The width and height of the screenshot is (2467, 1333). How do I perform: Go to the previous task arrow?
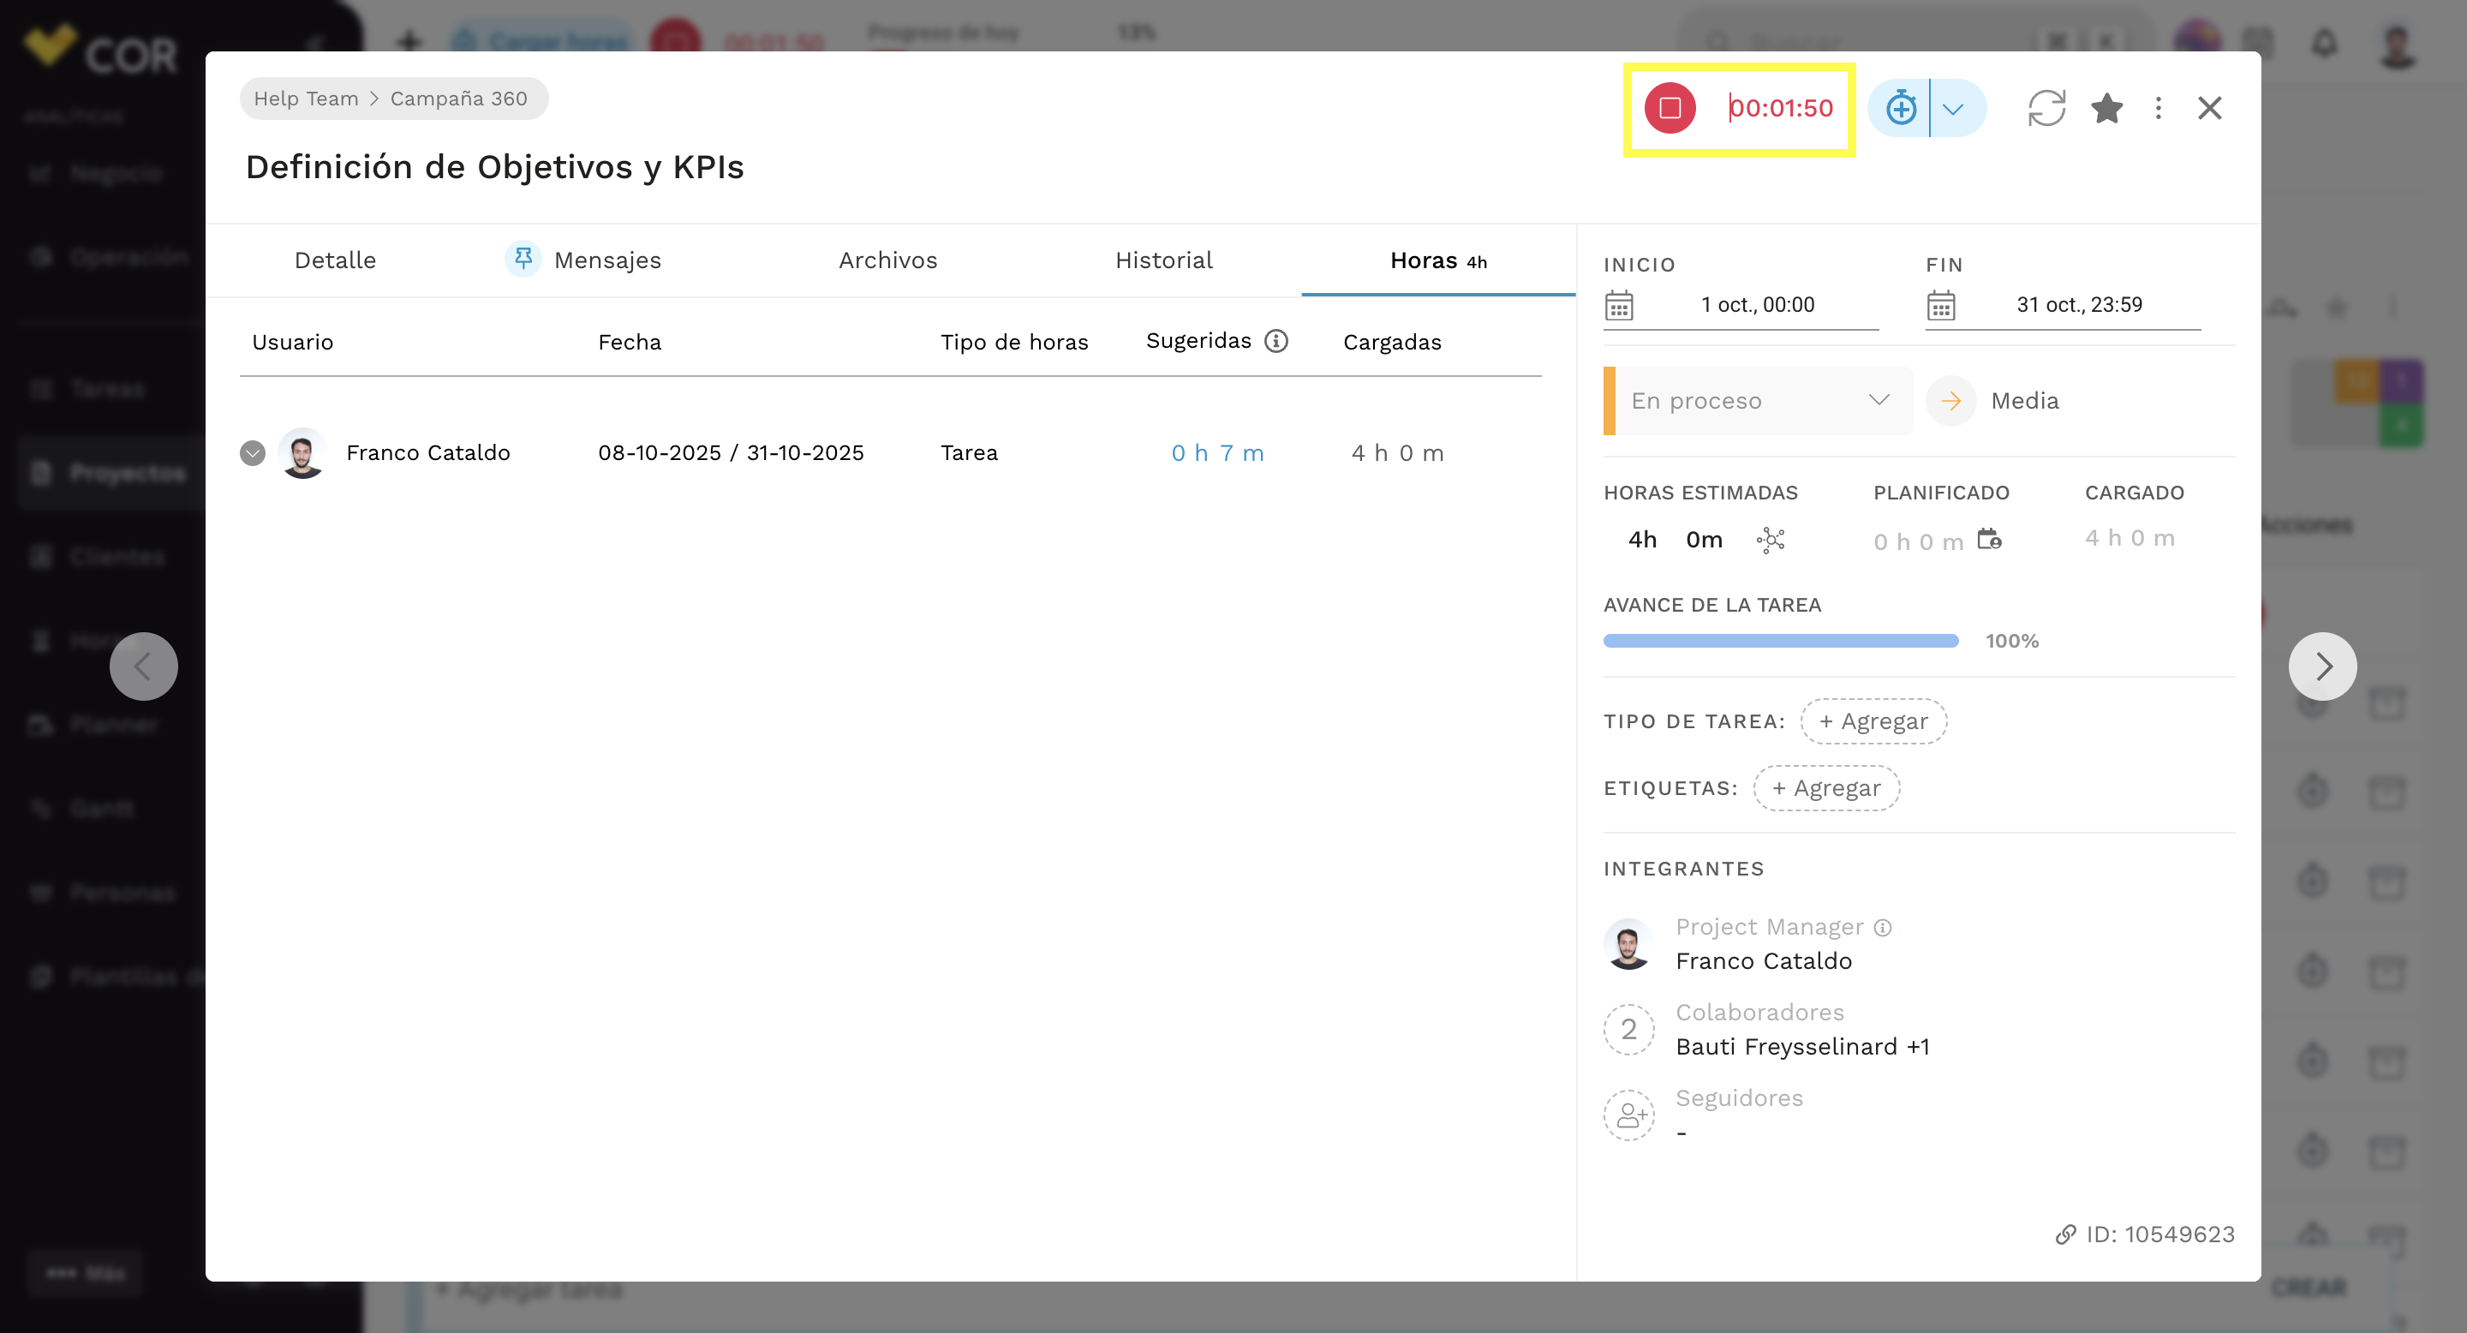click(144, 666)
